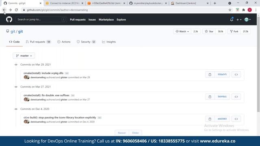The image size is (260, 146).
Task: Browse repository at commit 958a5f5
Action: (x=236, y=75)
